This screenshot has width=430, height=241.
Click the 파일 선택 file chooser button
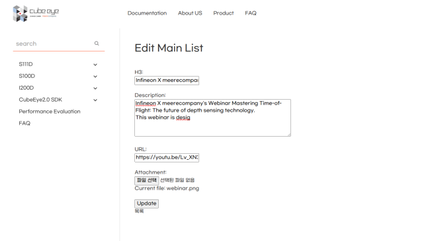coord(147,180)
